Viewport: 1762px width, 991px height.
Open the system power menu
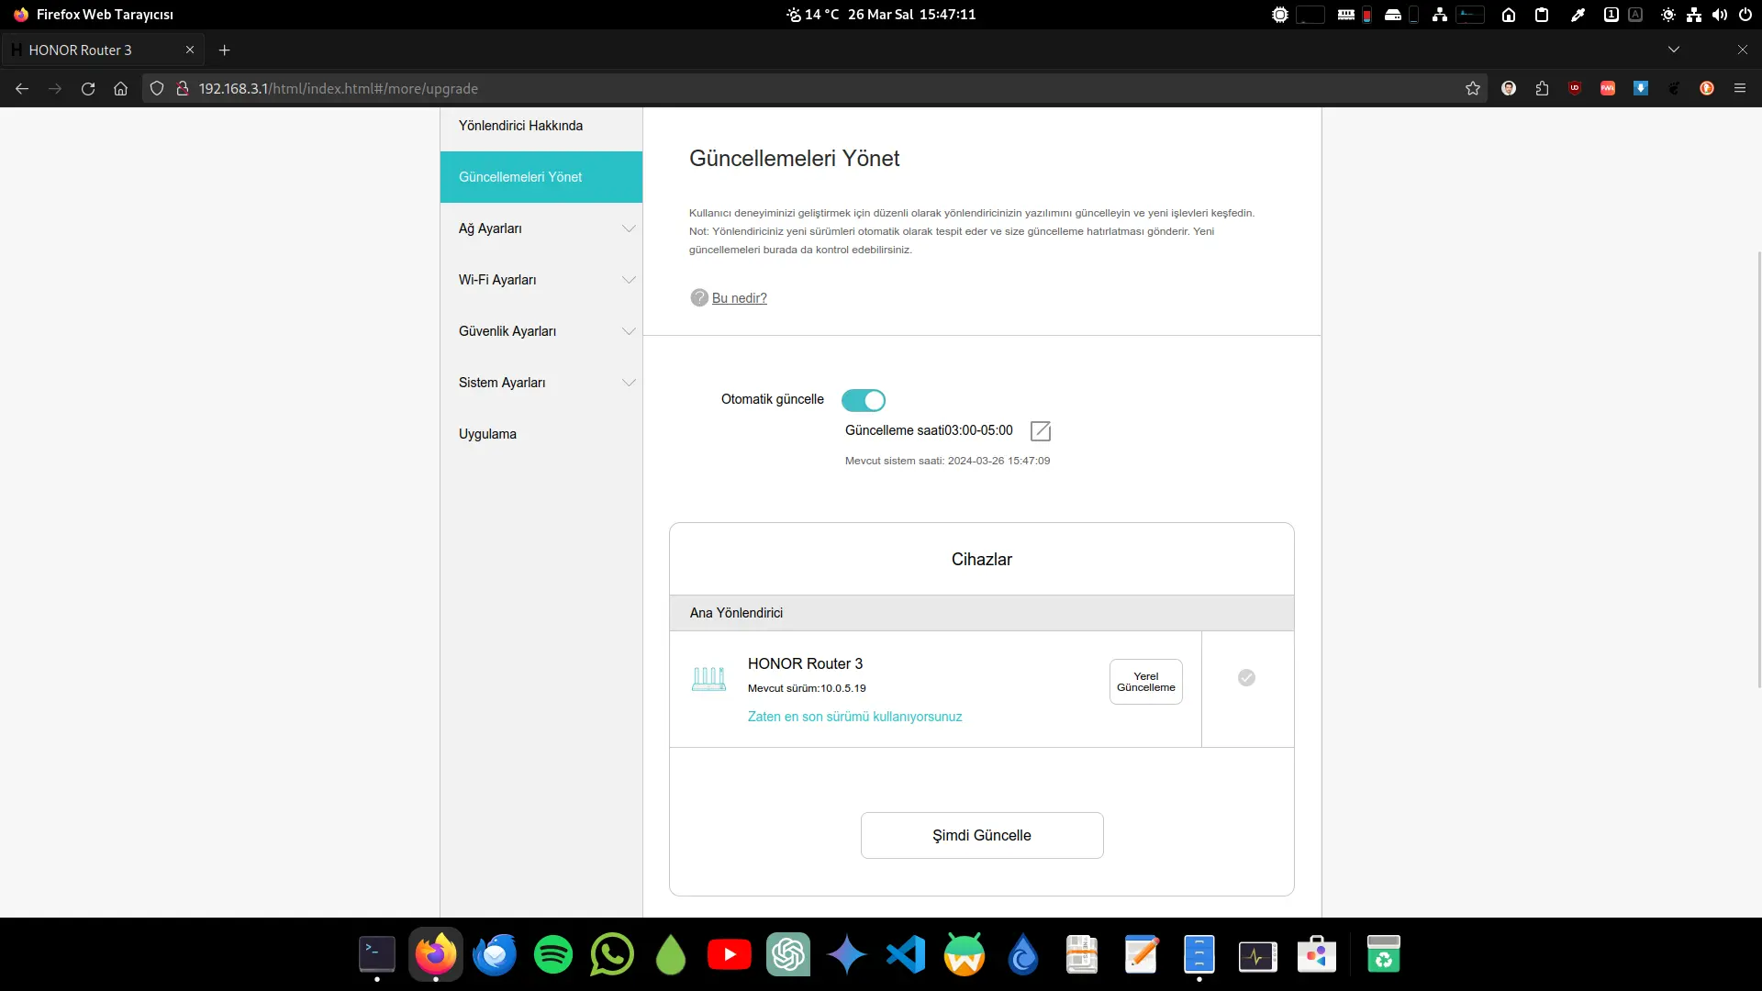1745,15
